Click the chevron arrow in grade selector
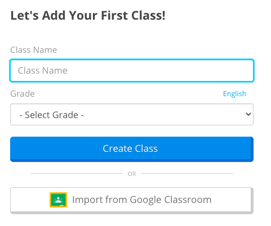 click(248, 114)
